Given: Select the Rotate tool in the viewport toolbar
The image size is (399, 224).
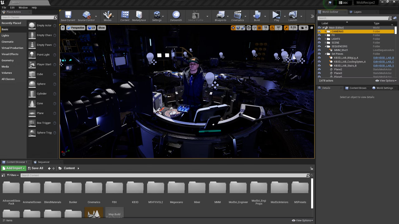Looking at the screenshot, I should pyautogui.click(x=238, y=28).
